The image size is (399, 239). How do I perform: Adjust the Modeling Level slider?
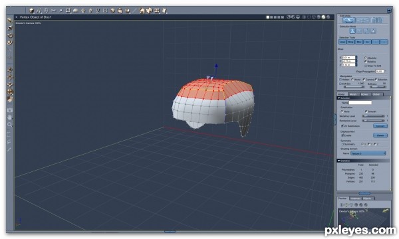(373, 116)
